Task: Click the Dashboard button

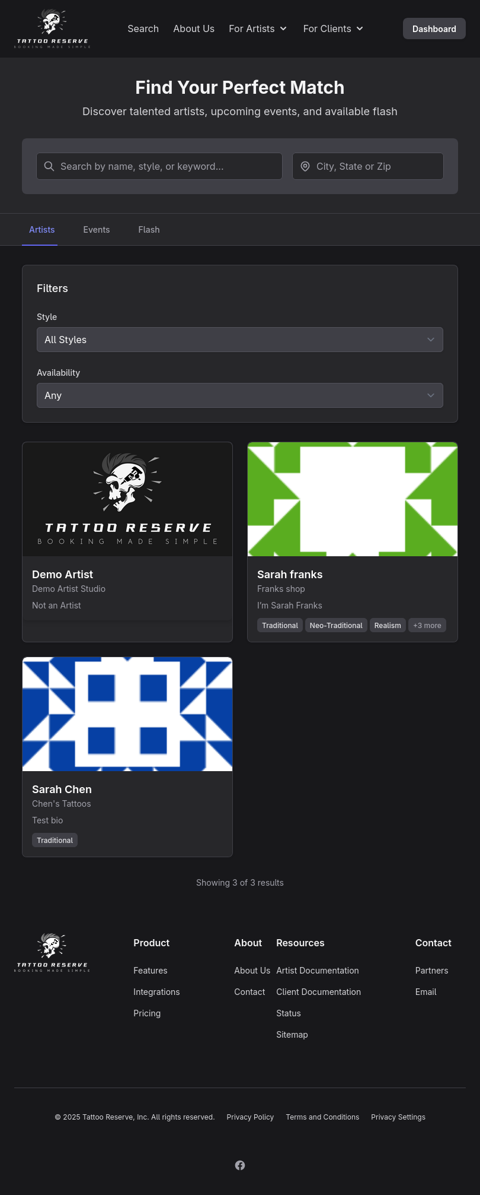Action: pyautogui.click(x=434, y=28)
